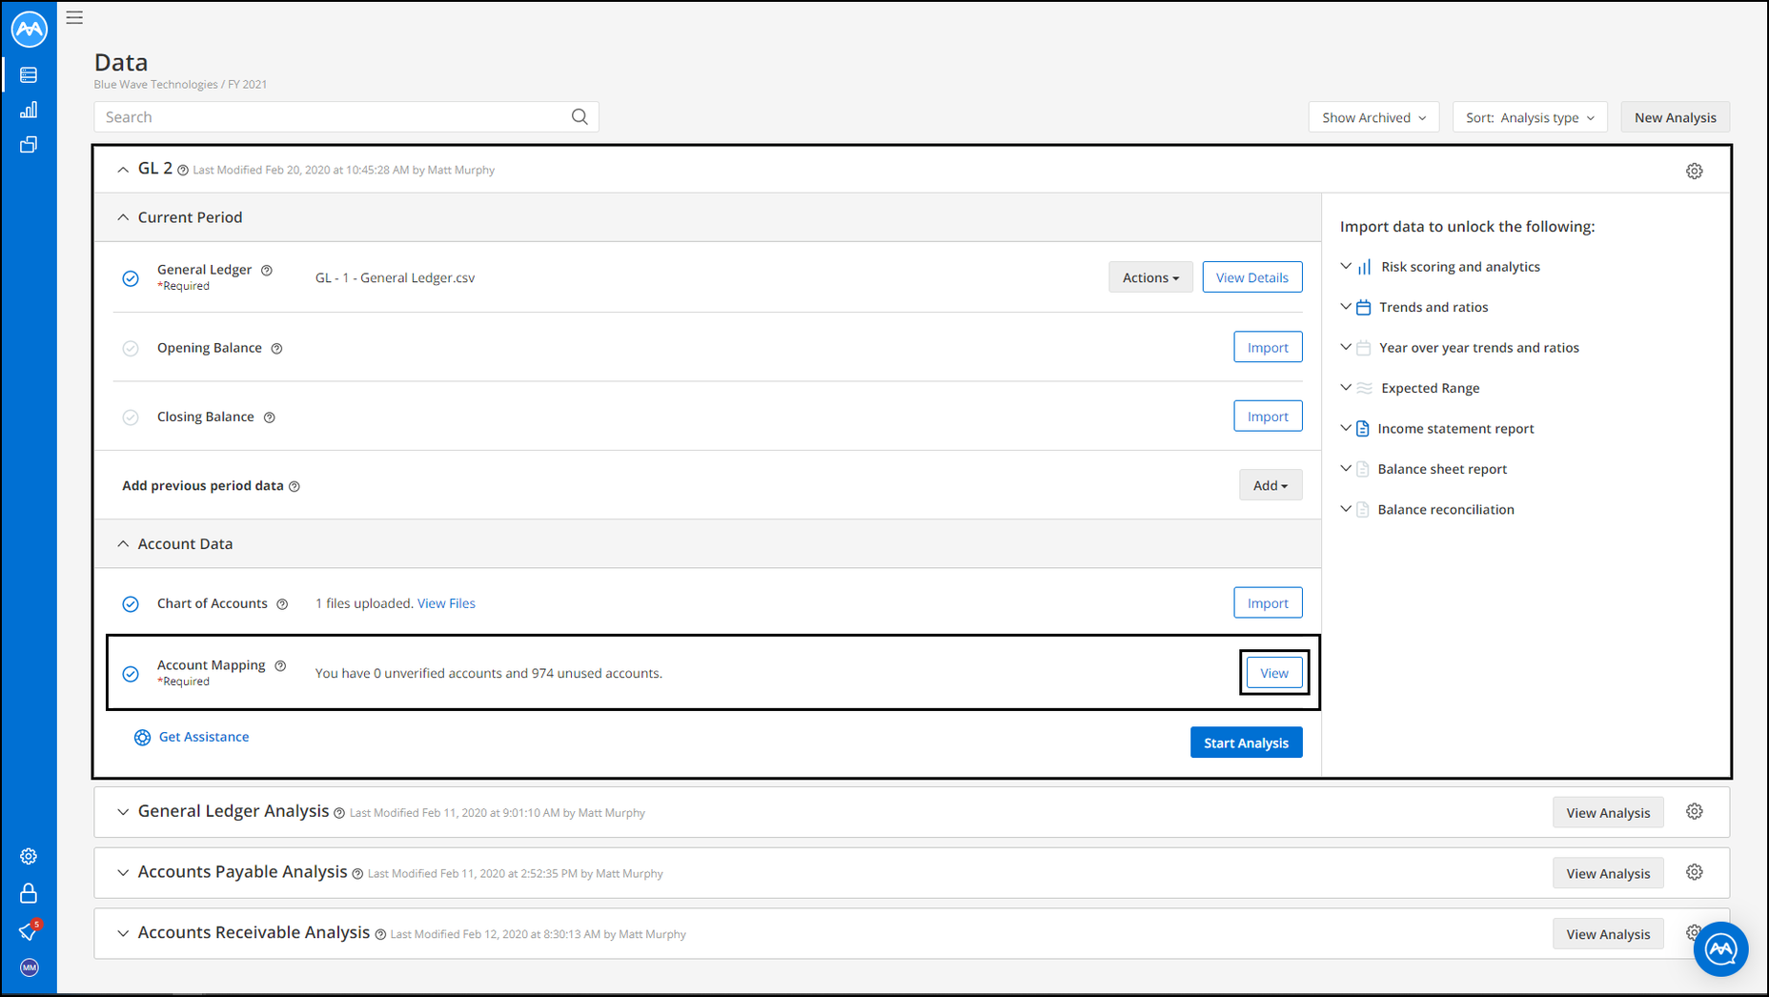
Task: Open announcements megaphone with badge
Action: 29,930
